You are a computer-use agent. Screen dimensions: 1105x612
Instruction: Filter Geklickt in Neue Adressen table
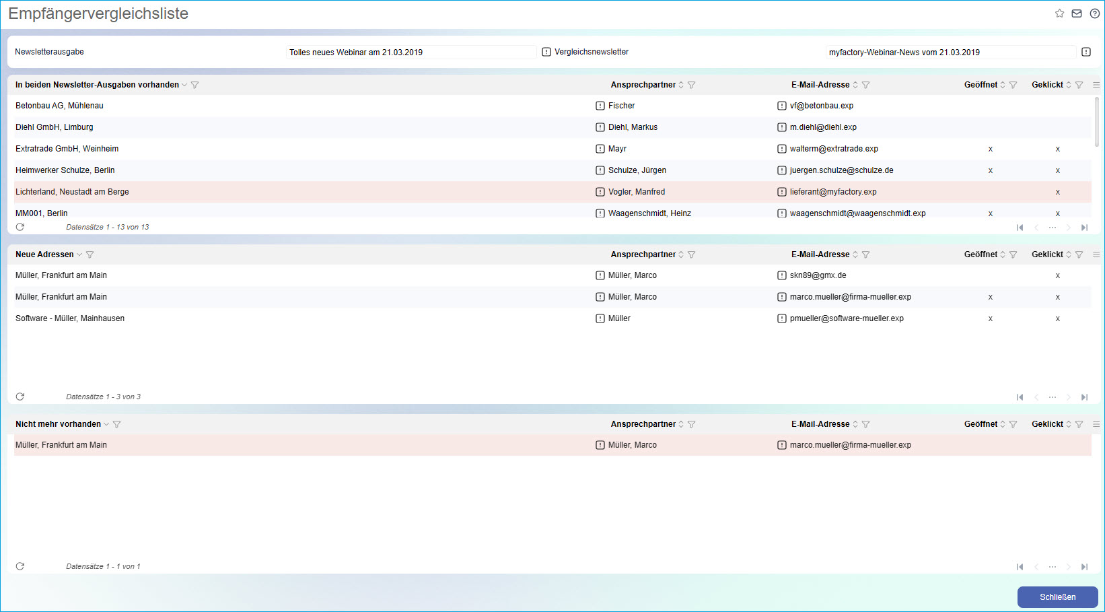point(1079,254)
